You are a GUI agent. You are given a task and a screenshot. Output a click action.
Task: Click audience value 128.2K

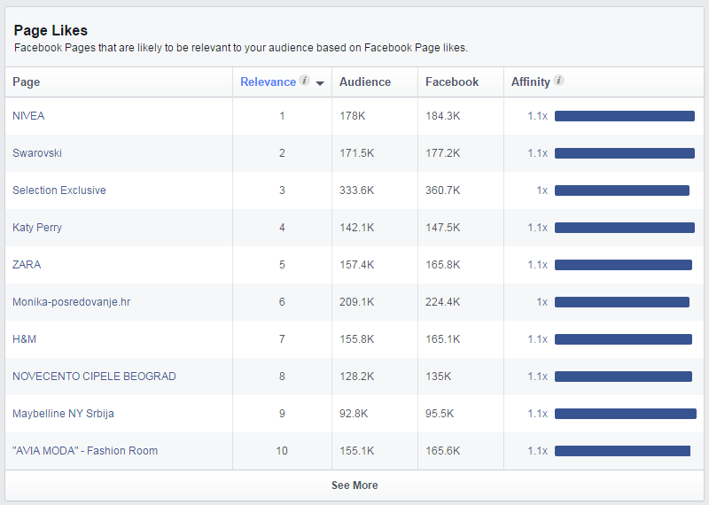tap(357, 377)
